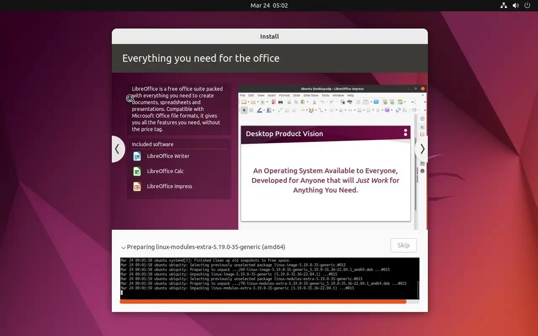538x336 pixels.
Task: Open Format menu in Impress screenshot
Action: pyautogui.click(x=285, y=95)
